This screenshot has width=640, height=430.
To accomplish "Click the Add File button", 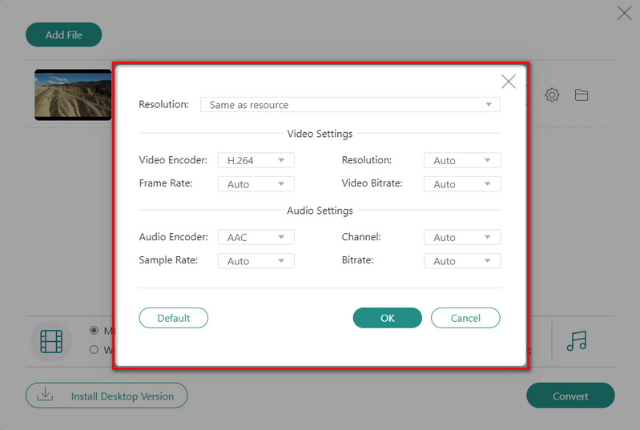I will point(65,35).
